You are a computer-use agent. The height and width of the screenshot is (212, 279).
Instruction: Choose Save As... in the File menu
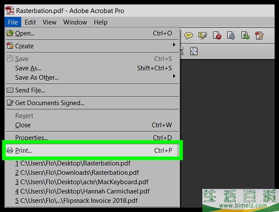[92, 68]
